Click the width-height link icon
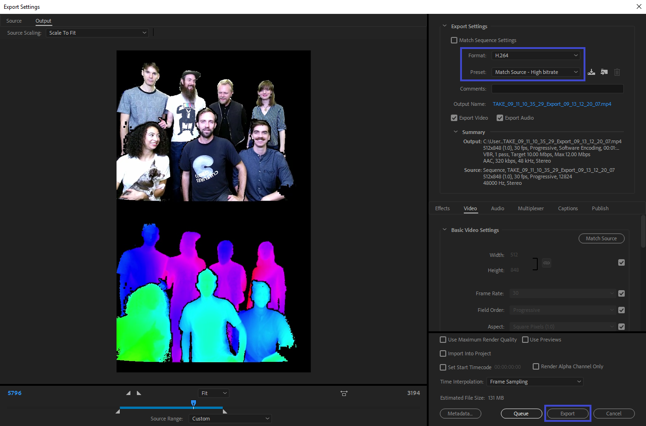The height and width of the screenshot is (426, 646). (x=547, y=263)
